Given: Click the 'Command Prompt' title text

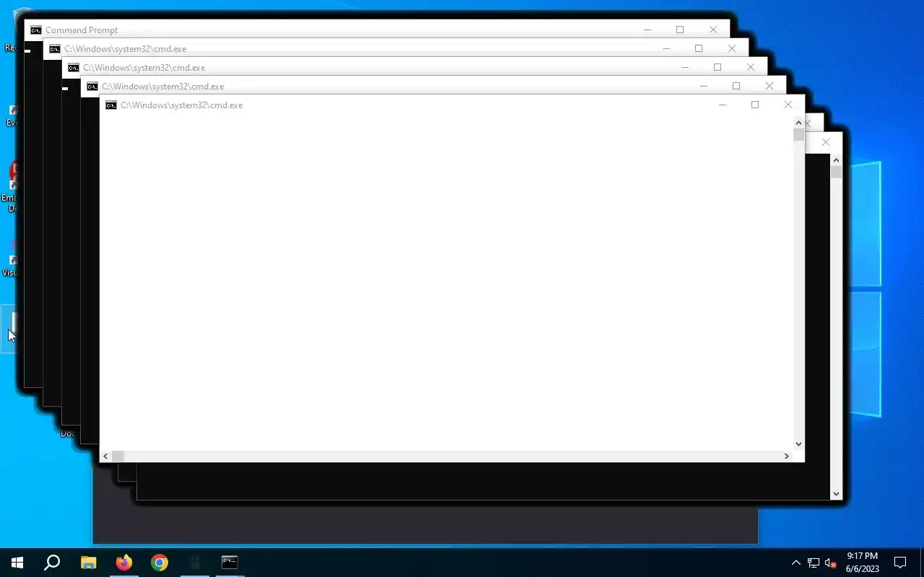Looking at the screenshot, I should click(x=82, y=30).
